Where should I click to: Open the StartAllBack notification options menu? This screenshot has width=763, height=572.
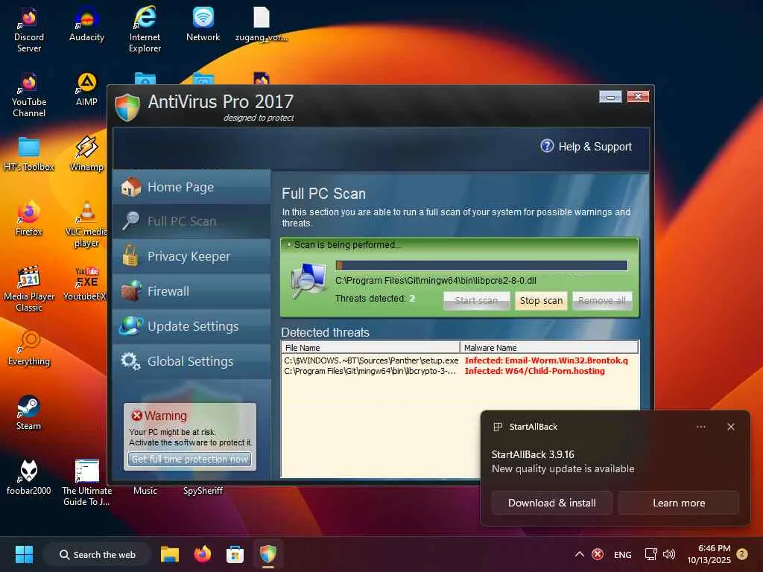[x=700, y=427]
